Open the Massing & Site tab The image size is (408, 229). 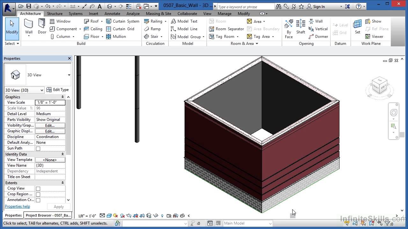(158, 14)
